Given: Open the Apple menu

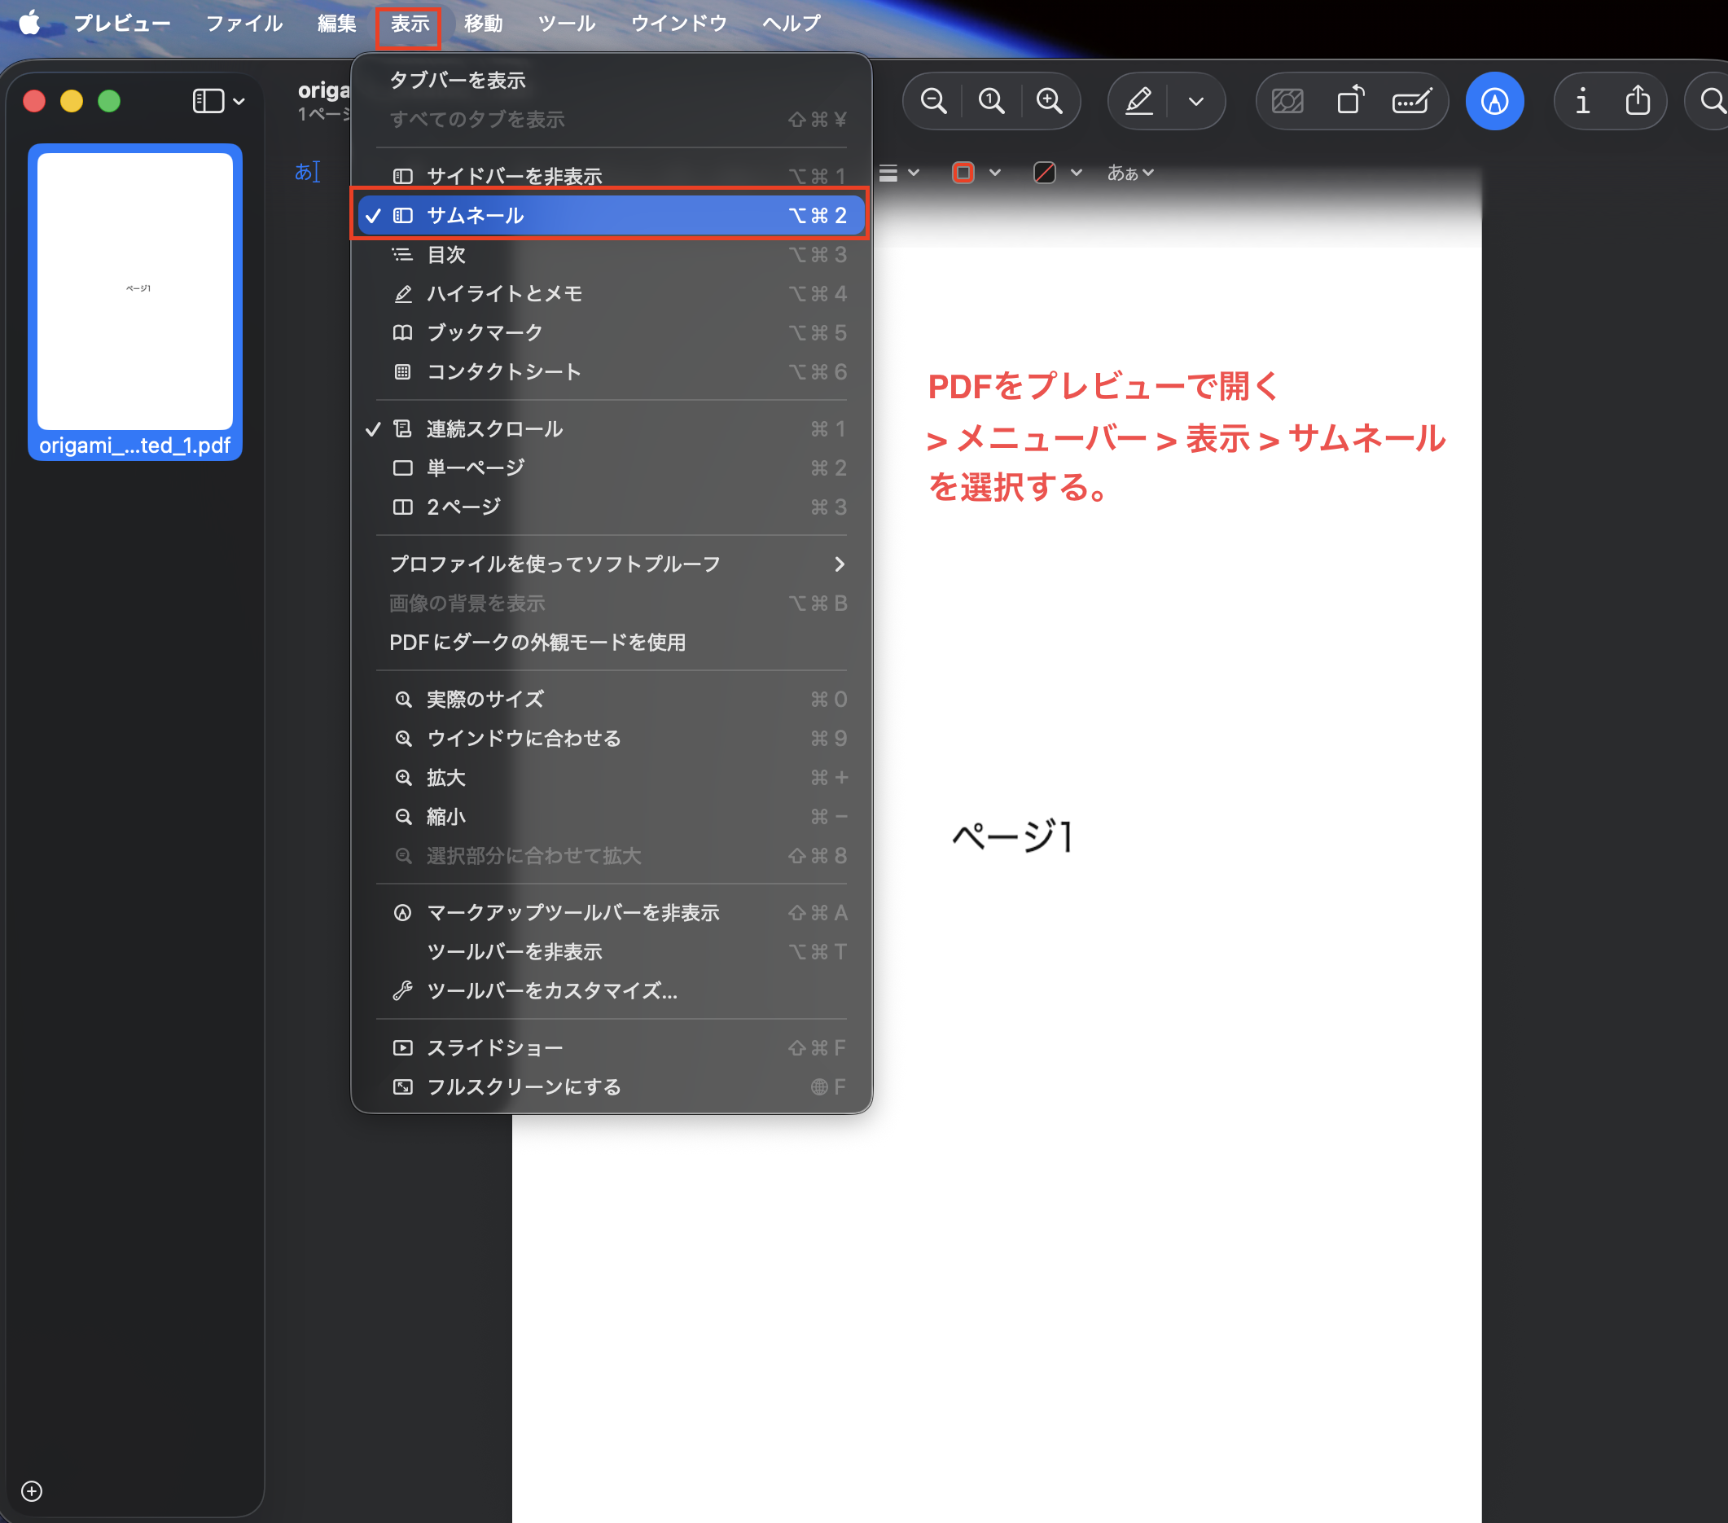Looking at the screenshot, I should (x=30, y=23).
